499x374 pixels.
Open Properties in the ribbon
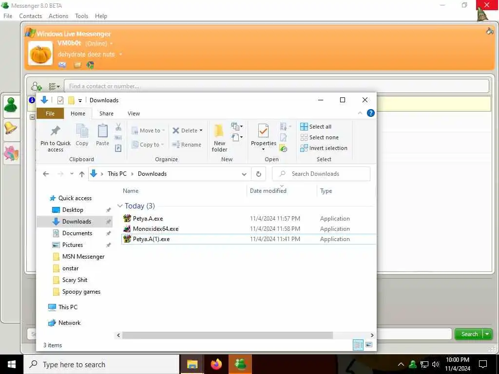point(264,137)
